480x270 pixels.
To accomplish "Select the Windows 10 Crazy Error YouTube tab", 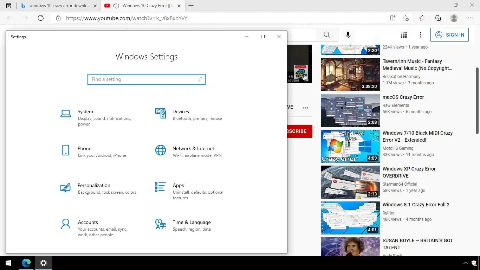I will pos(142,6).
